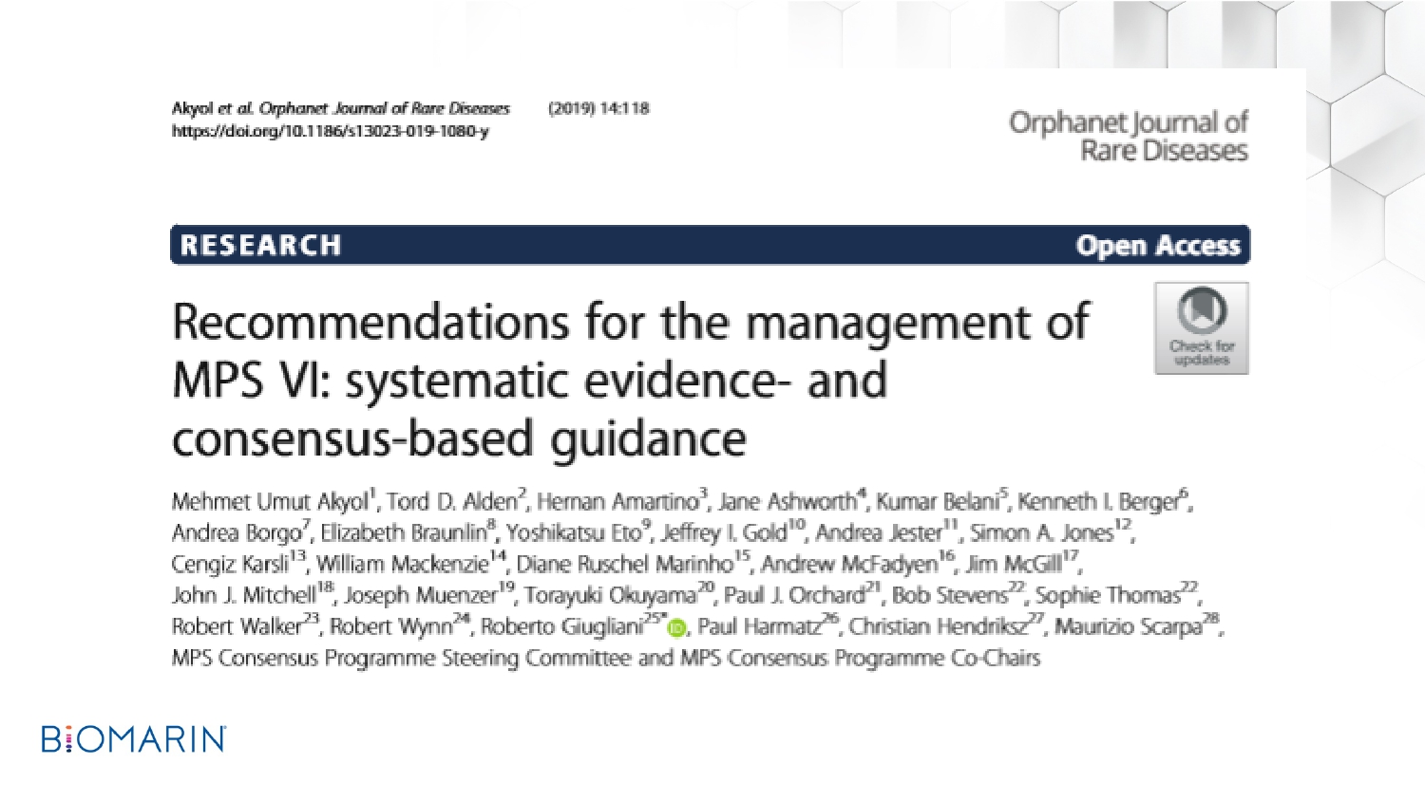Click author name William Mackenzie
Viewport: 1425px width, 801px height.
[402, 565]
